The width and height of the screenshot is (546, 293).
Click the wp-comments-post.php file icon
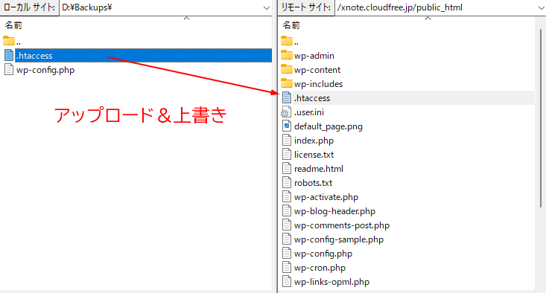(x=287, y=225)
